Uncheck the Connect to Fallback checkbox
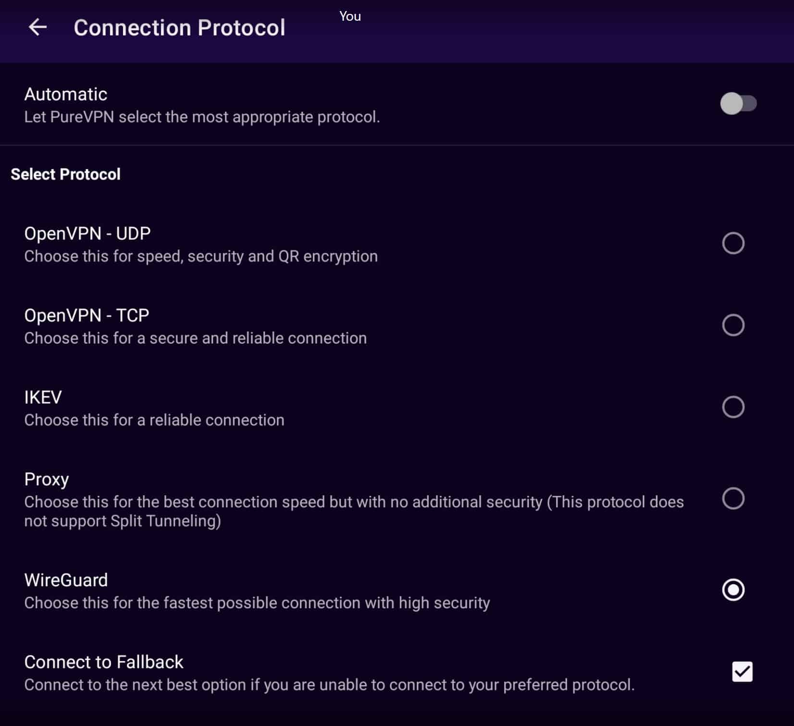The width and height of the screenshot is (794, 726). click(x=742, y=672)
